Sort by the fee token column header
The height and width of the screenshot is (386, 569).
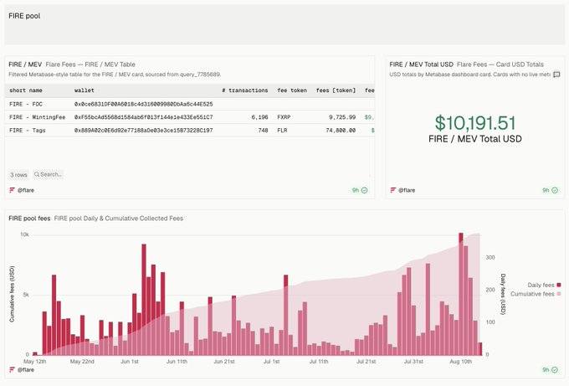coord(292,90)
